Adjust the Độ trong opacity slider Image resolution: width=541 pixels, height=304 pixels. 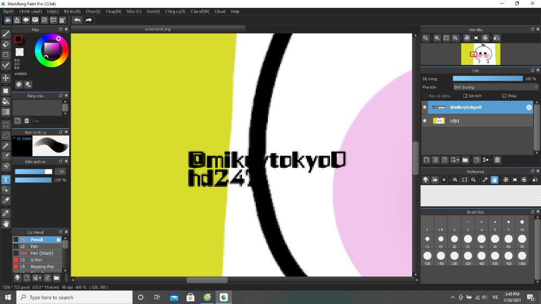[x=488, y=79]
